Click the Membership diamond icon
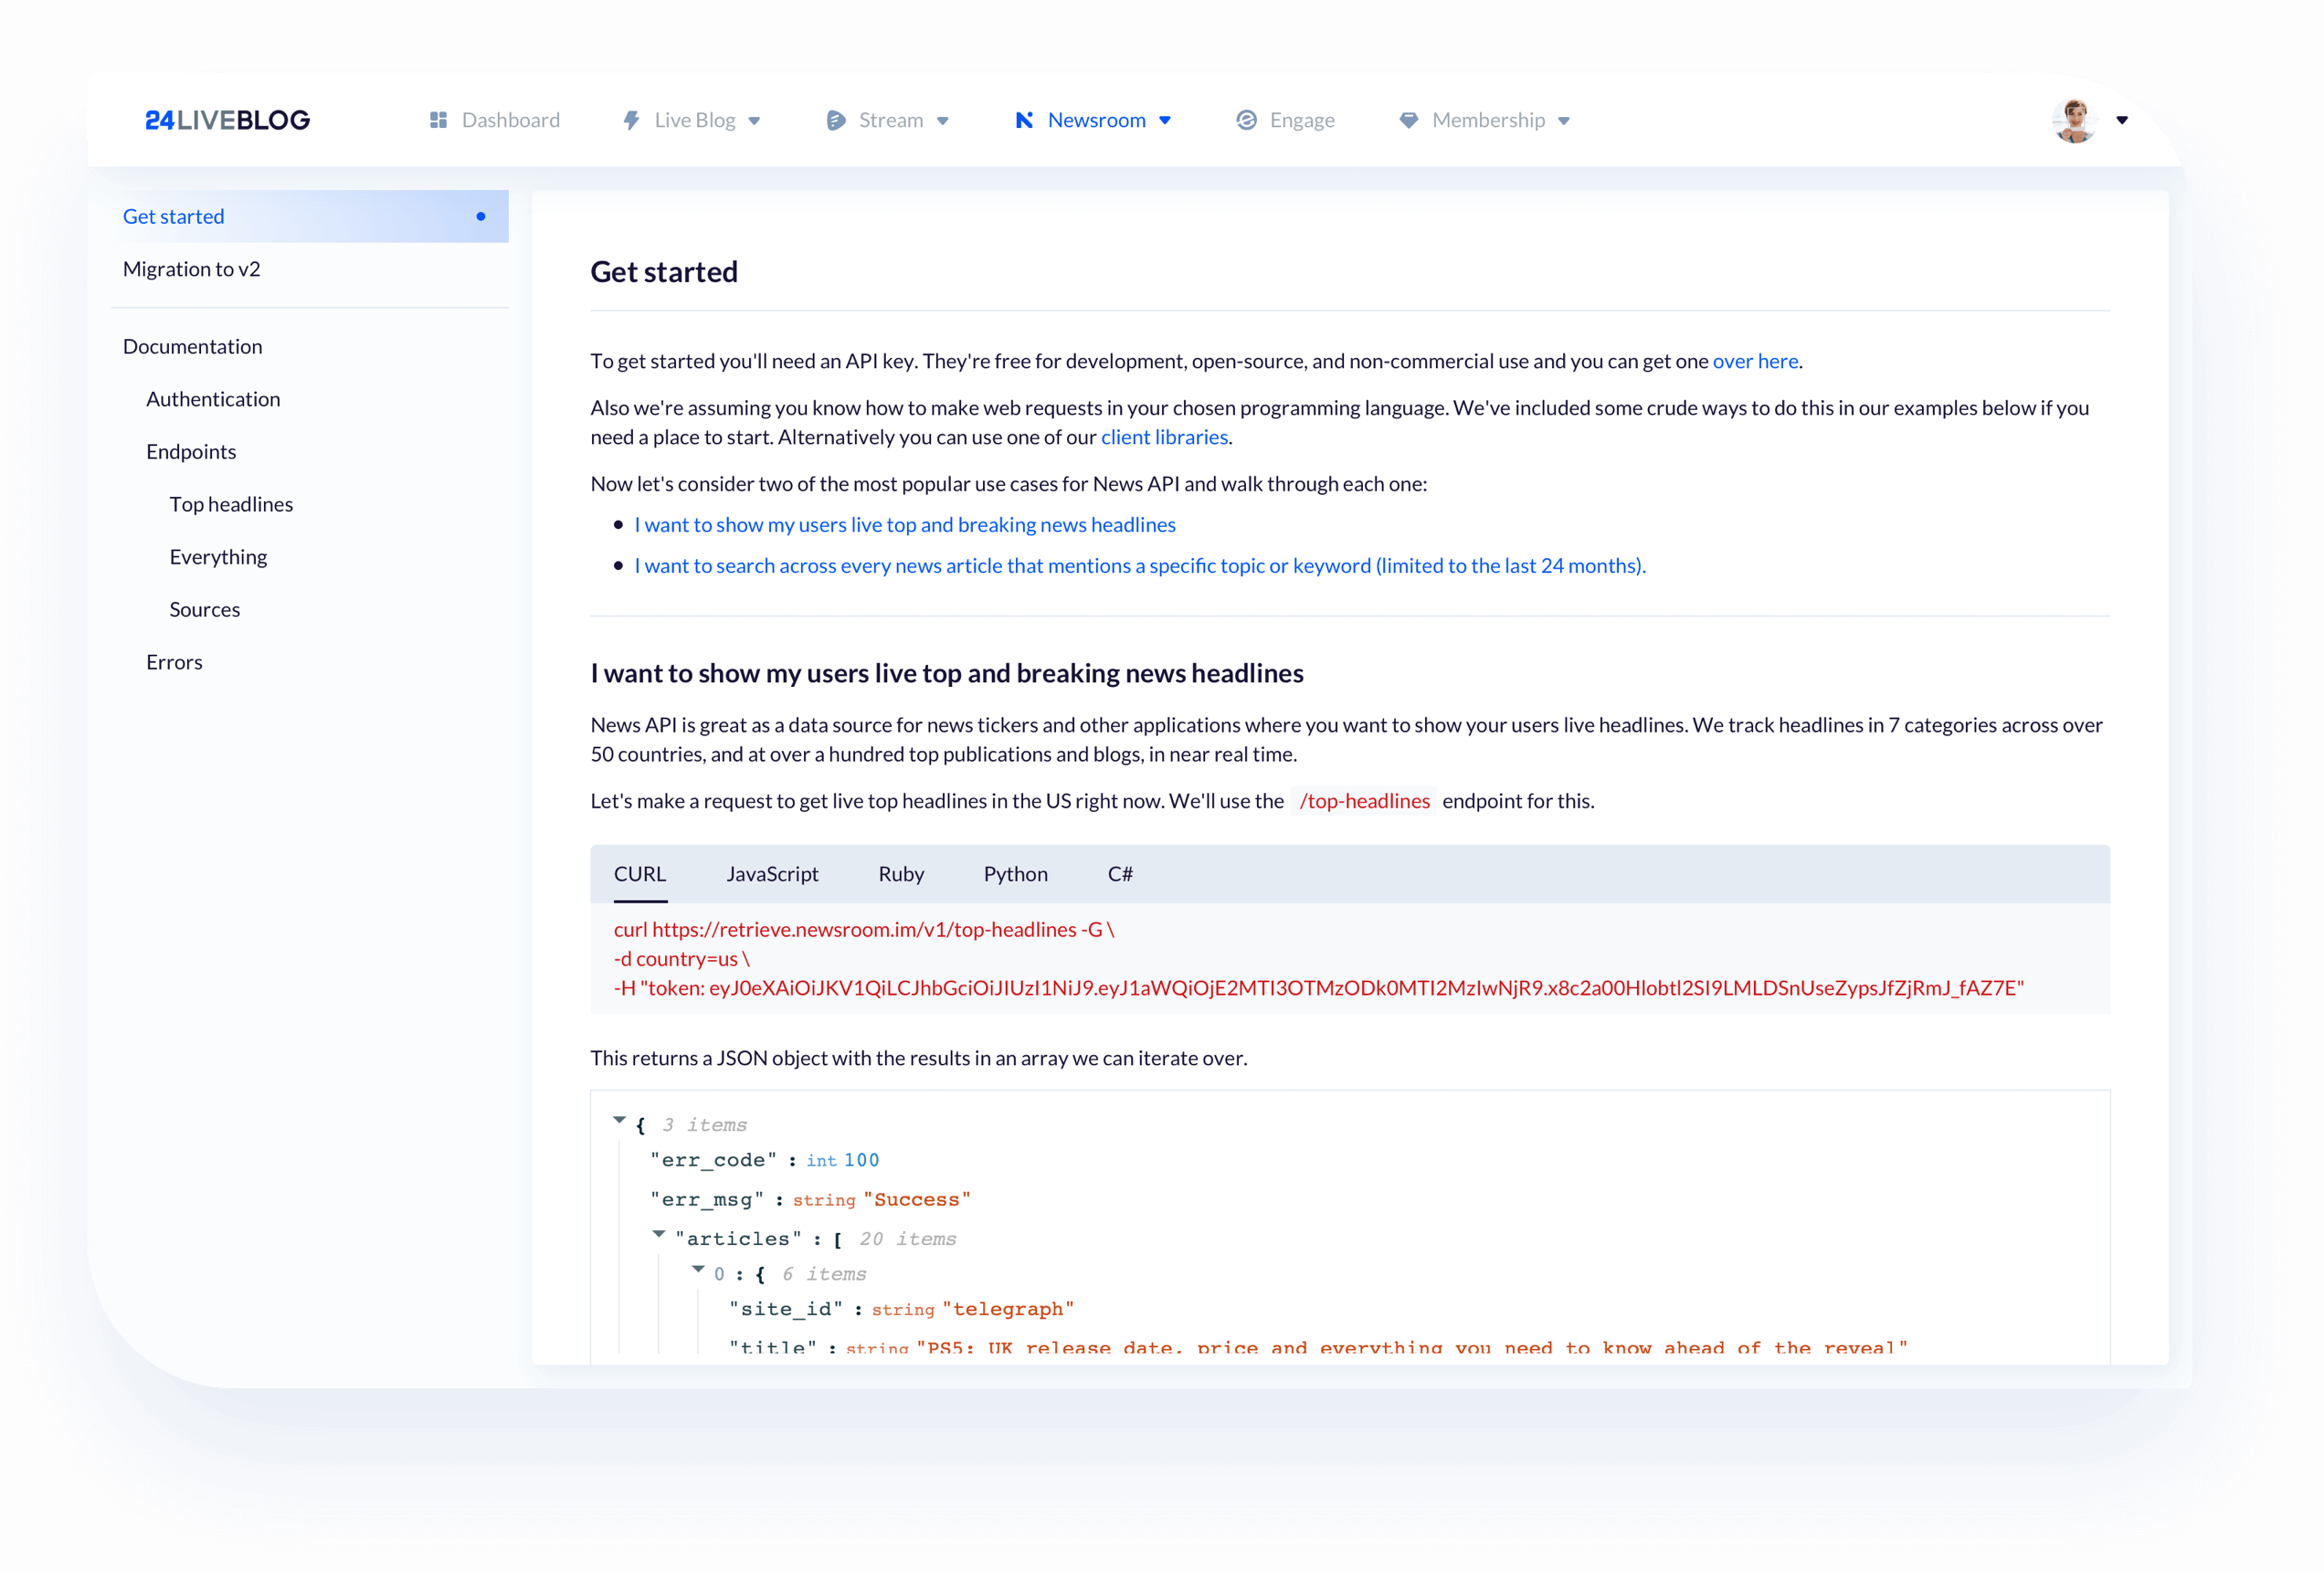Image resolution: width=2324 pixels, height=1571 pixels. [1408, 120]
